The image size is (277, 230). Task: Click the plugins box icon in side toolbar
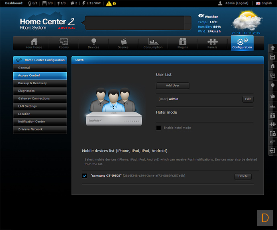[x=273, y=115]
